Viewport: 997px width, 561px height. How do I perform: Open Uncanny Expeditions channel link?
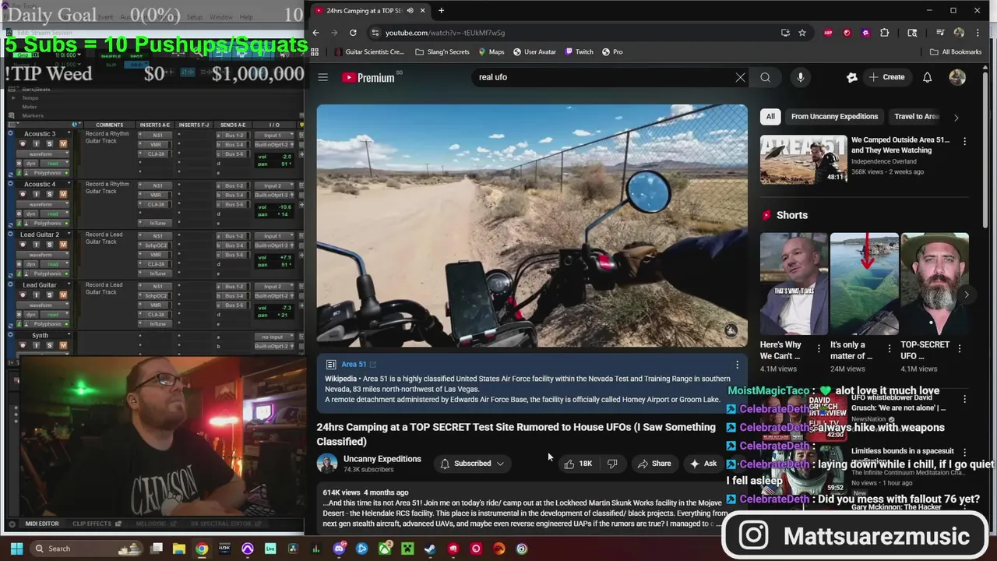(382, 459)
